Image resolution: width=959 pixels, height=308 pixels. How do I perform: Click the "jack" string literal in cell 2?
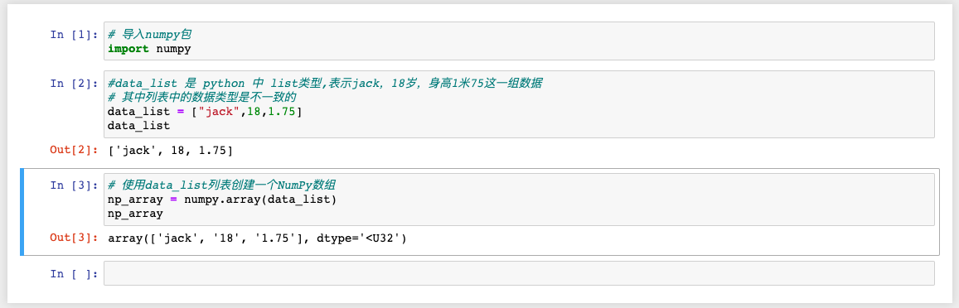click(x=224, y=111)
